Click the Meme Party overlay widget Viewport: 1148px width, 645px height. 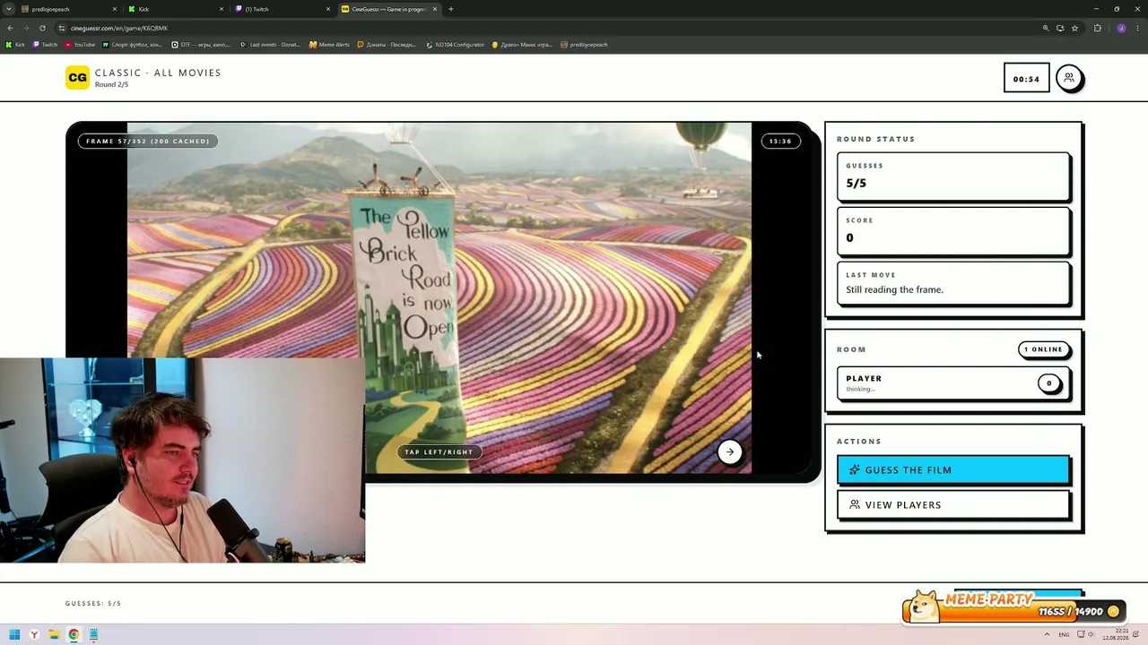pyautogui.click(x=1014, y=606)
